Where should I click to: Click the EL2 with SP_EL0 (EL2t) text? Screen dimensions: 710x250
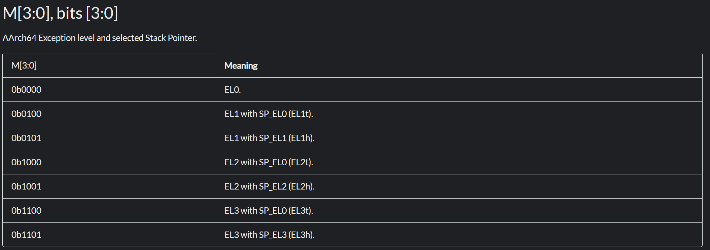click(x=269, y=162)
